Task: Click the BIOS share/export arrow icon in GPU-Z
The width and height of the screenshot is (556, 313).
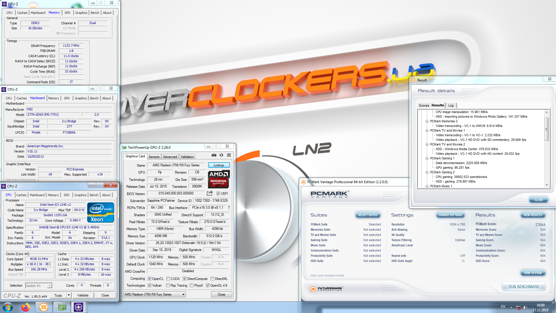Action: (x=210, y=193)
